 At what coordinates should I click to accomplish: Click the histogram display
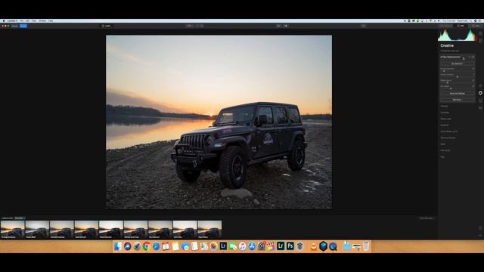click(x=457, y=36)
